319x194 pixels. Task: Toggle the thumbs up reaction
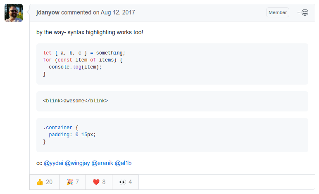tap(44, 182)
